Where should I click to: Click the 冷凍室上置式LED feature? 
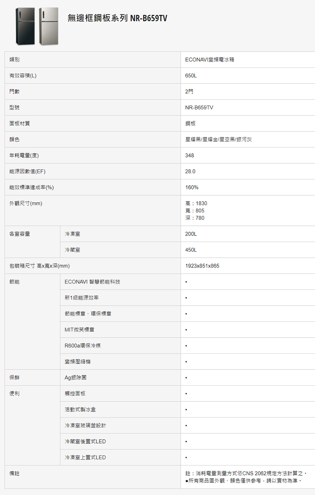(85, 457)
